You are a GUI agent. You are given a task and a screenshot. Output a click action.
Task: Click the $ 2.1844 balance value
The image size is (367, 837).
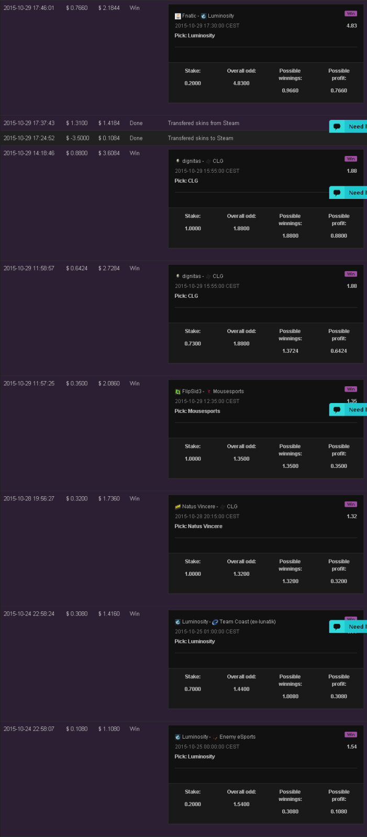[x=109, y=8]
